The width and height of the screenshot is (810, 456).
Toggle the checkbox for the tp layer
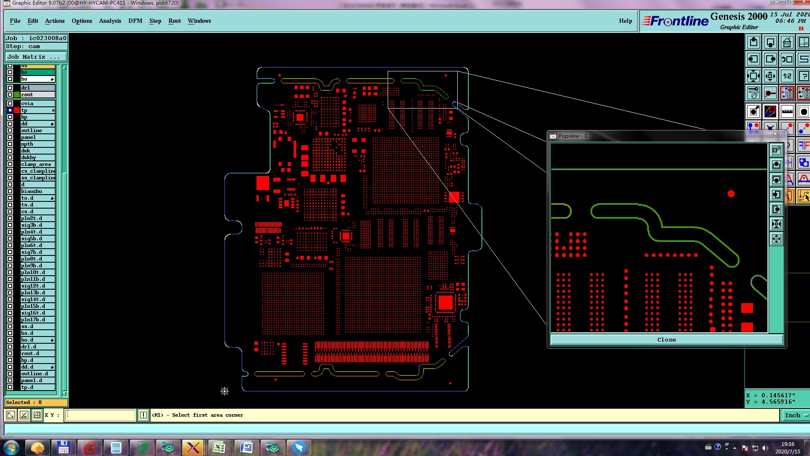point(10,110)
